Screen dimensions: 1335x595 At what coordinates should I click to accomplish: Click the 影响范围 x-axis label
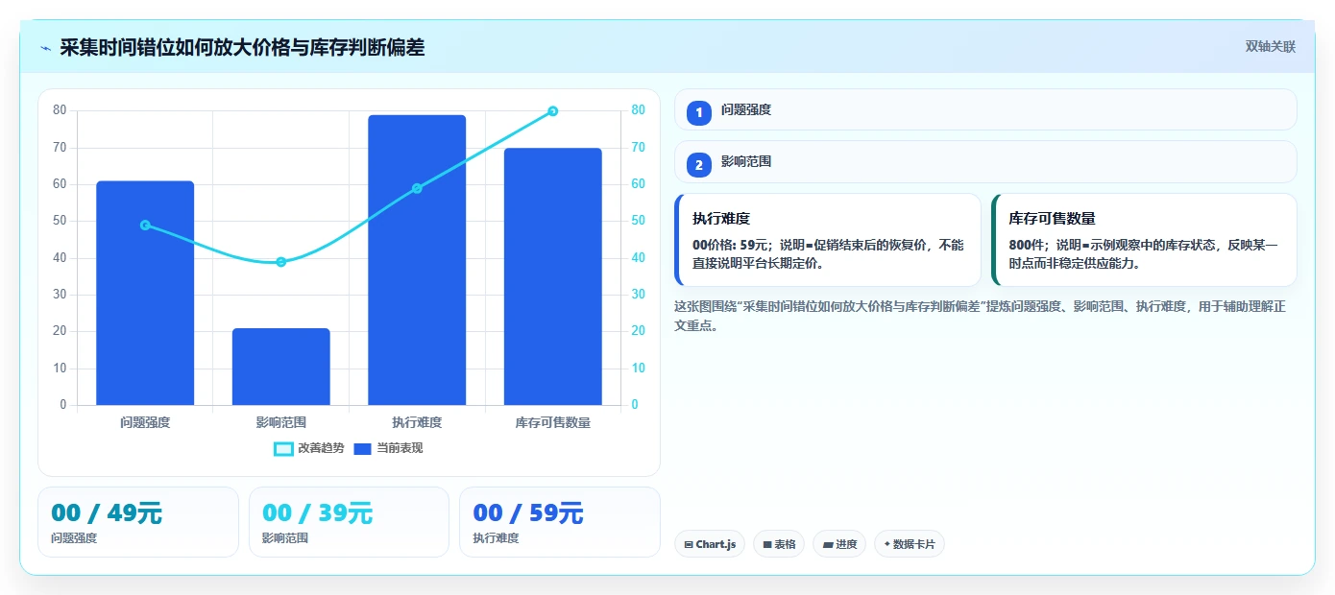tap(281, 422)
